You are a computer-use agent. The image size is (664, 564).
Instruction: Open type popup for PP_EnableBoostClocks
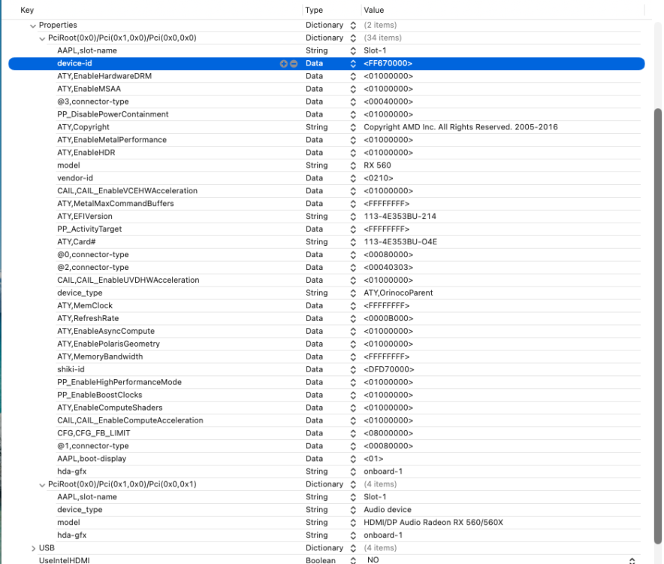coord(353,396)
